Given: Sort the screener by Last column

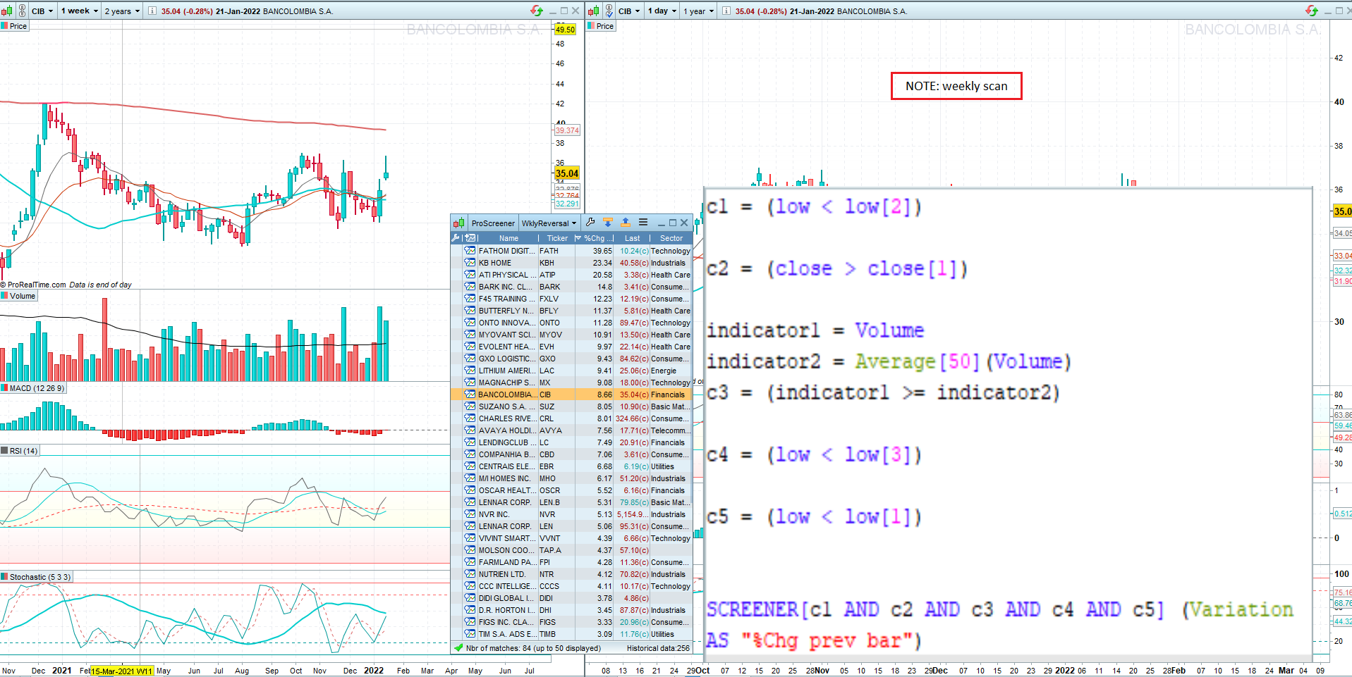Looking at the screenshot, I should (632, 238).
